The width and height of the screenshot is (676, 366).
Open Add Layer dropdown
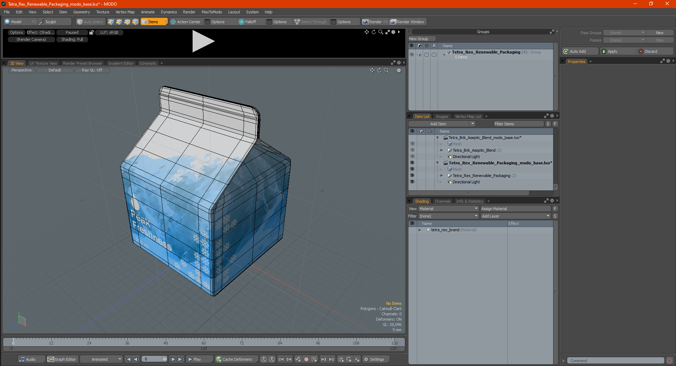[x=516, y=216]
